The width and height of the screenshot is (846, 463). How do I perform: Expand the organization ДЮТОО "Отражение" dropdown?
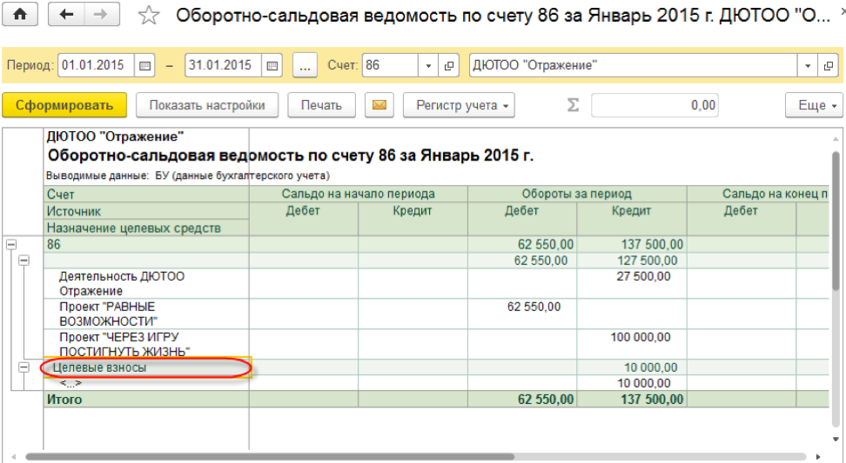[809, 66]
